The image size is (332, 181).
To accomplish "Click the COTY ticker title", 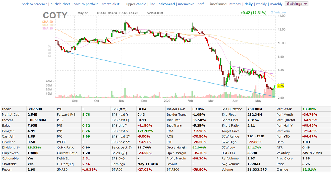I will point(55,15).
